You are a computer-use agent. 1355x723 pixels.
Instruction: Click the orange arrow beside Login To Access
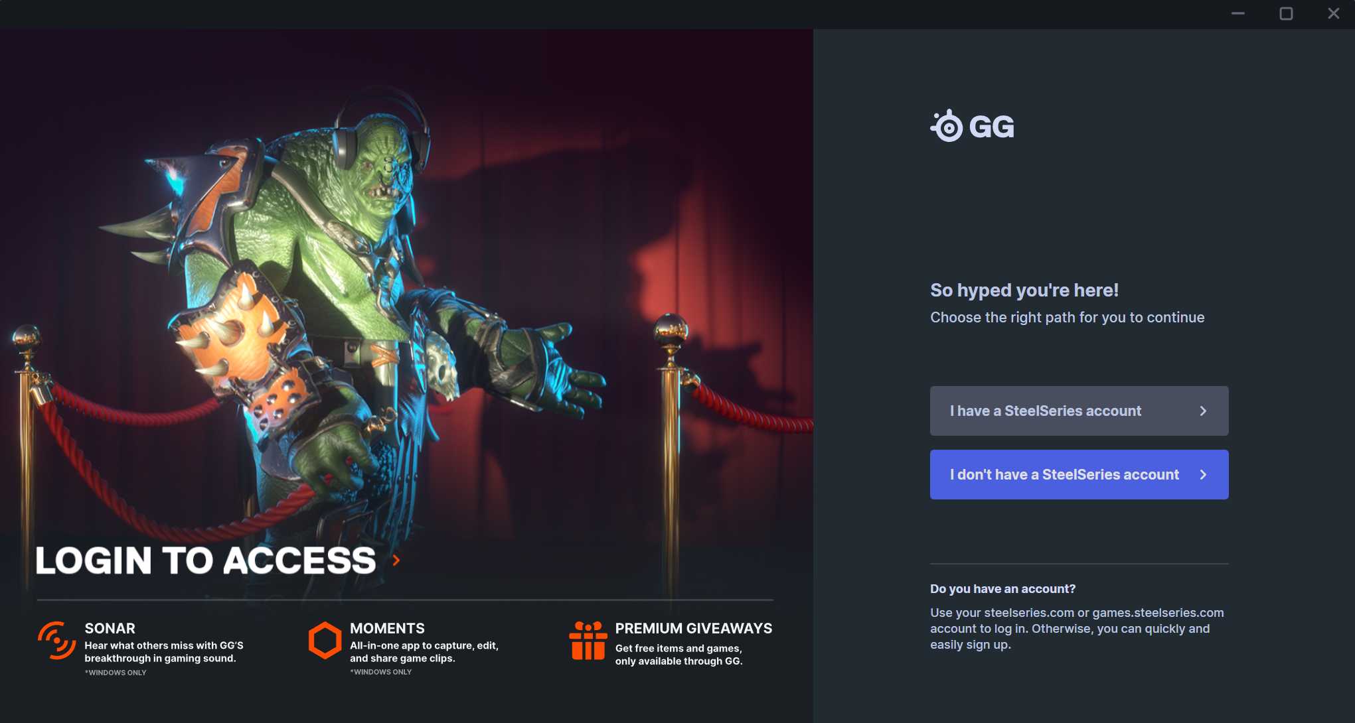pos(396,560)
